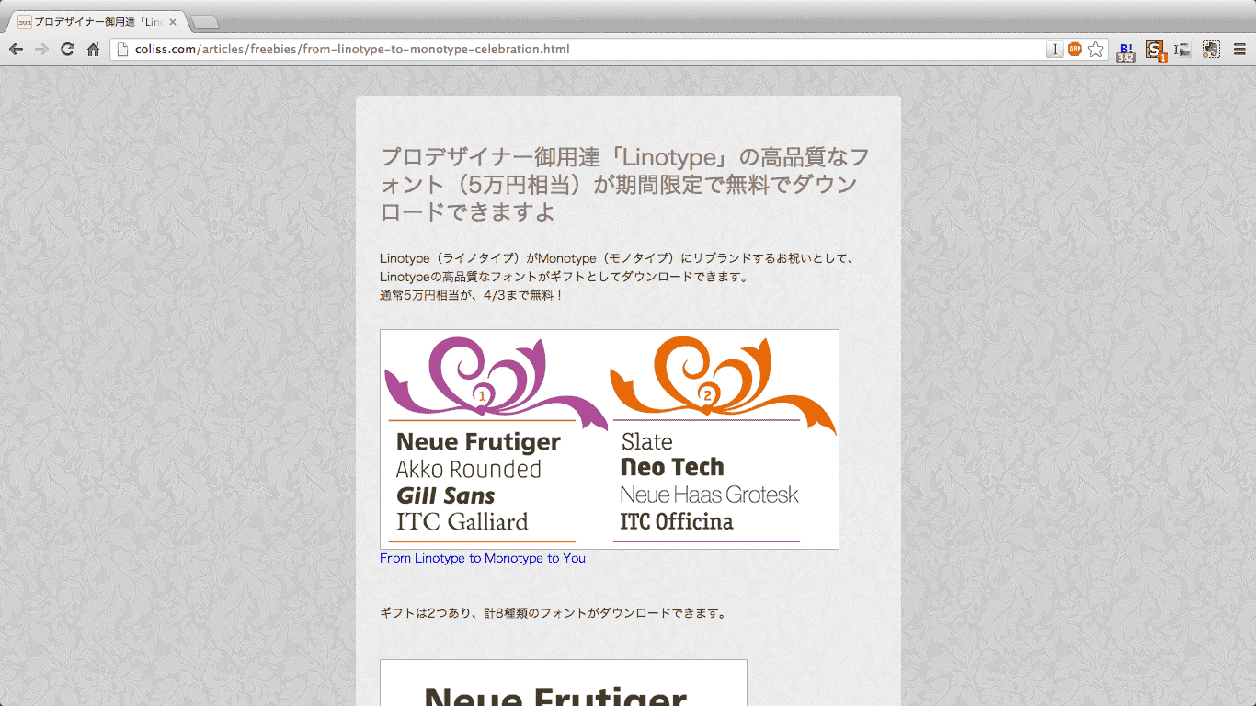The width and height of the screenshot is (1256, 706).
Task: Click the Neo Tech font name
Action: [x=672, y=468]
